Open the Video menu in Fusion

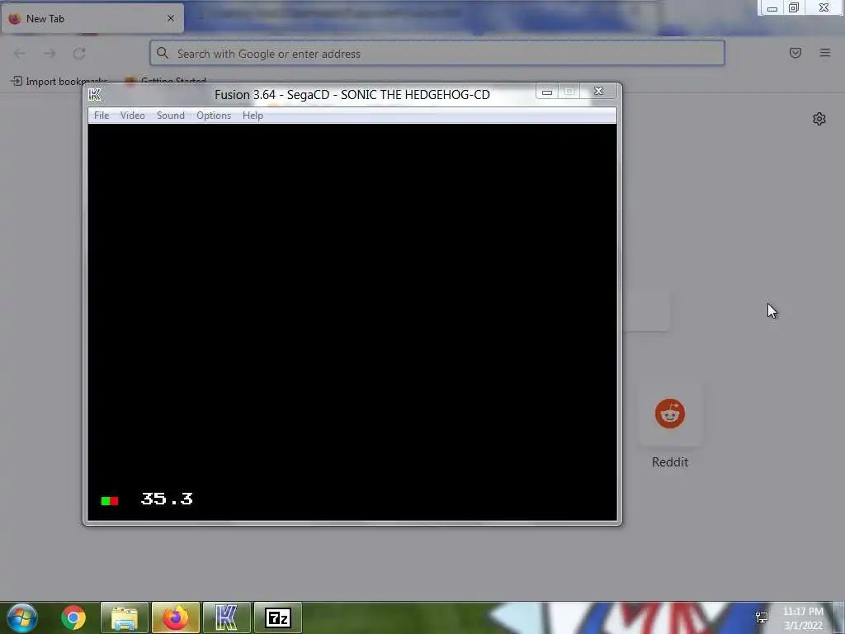coord(133,116)
